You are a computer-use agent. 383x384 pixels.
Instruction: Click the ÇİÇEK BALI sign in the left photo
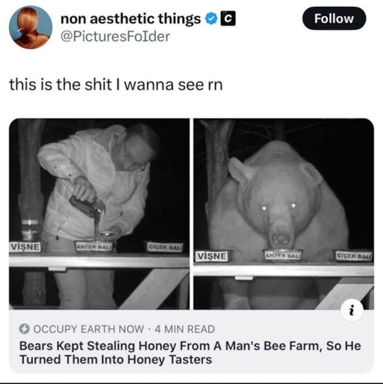pyautogui.click(x=164, y=246)
